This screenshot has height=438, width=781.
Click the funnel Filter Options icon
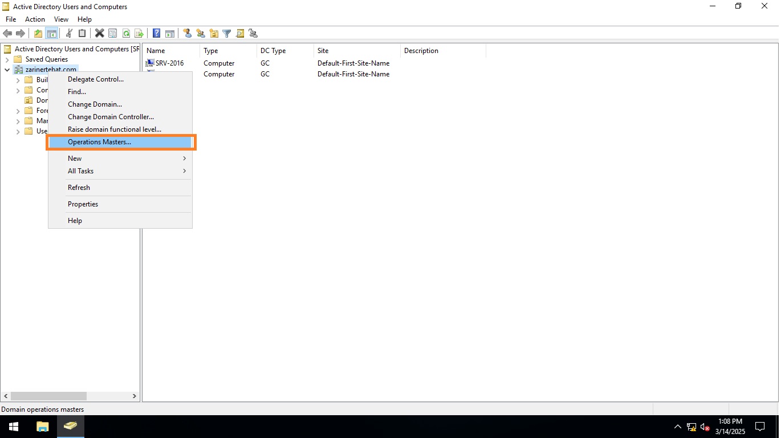pyautogui.click(x=227, y=34)
